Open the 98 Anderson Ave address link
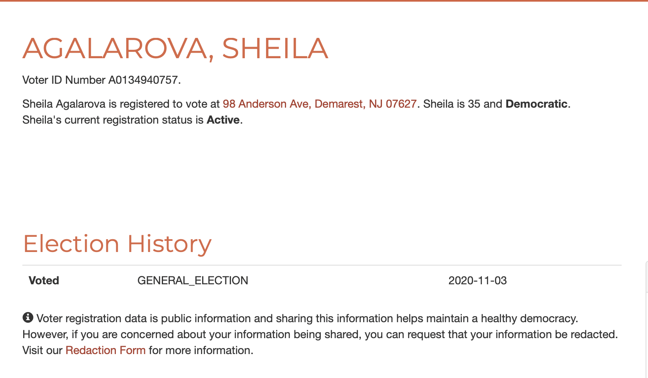Screen dimensions: 648x378 (x=320, y=104)
